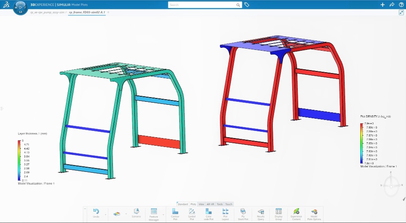Open Plot Layout tool
The image size is (406, 223).
[225, 215]
